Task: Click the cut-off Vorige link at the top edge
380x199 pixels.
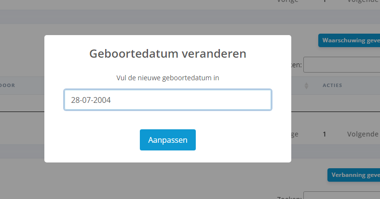Action: 287,1
